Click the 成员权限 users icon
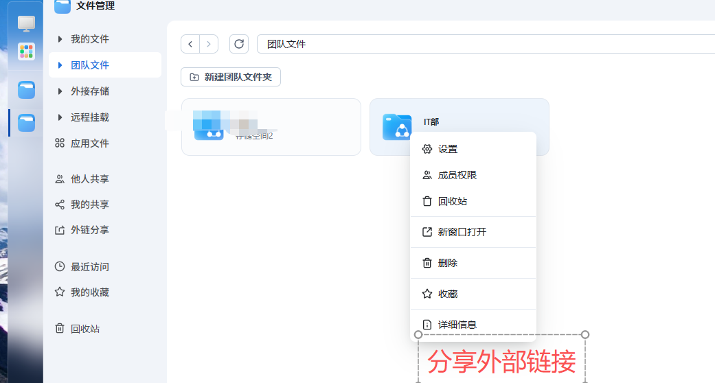The width and height of the screenshot is (715, 383). click(x=427, y=175)
